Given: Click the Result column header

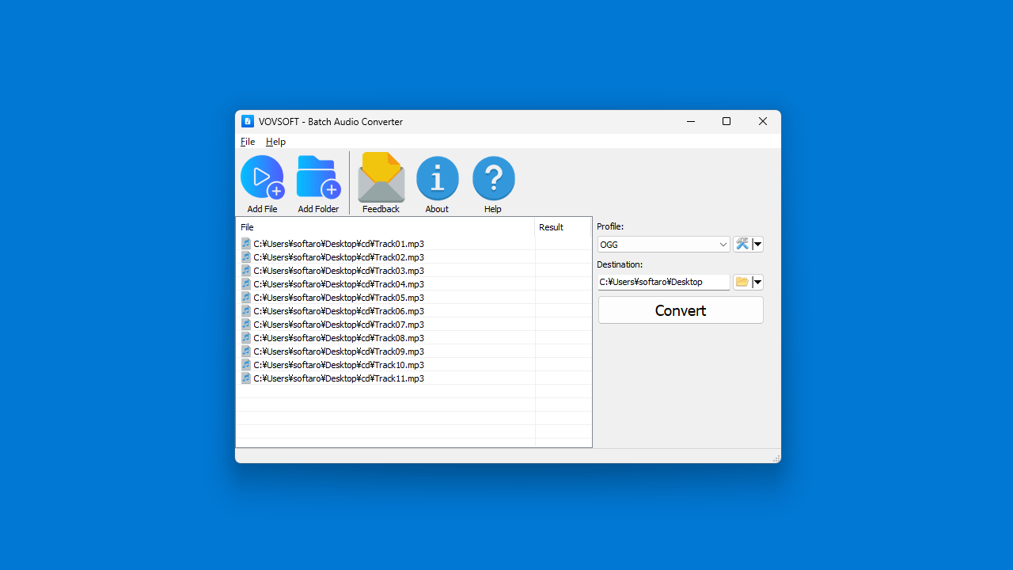Looking at the screenshot, I should (563, 227).
